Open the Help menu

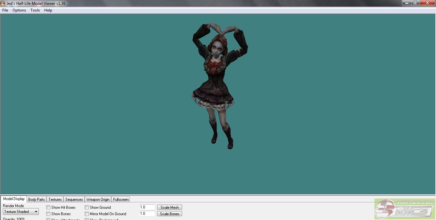[x=48, y=10]
